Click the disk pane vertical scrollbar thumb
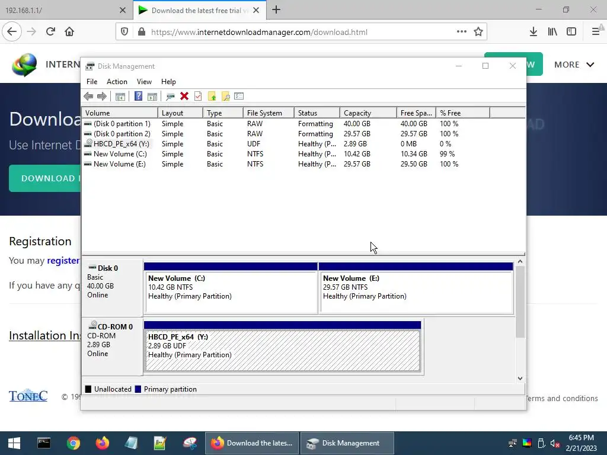This screenshot has width=607, height=455. tap(520, 302)
